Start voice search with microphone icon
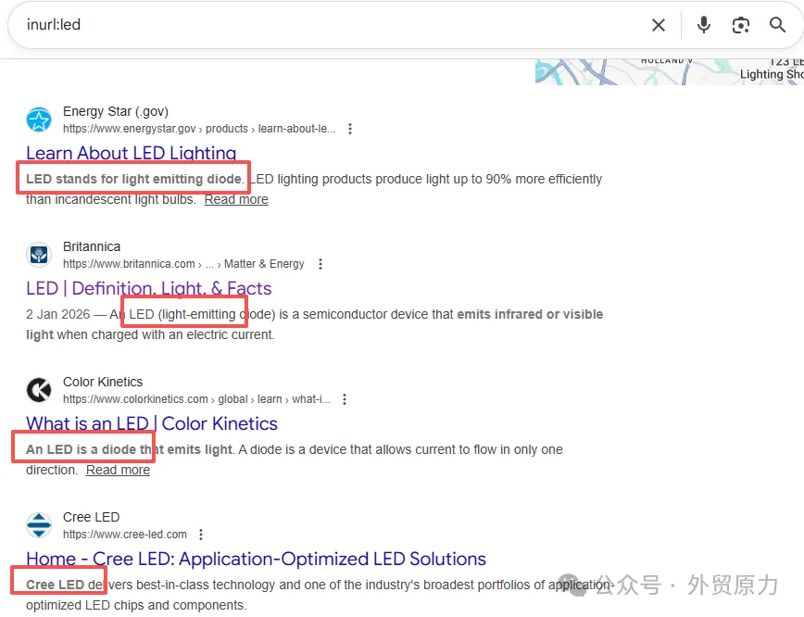Screen dimensions: 804x617 point(704,25)
